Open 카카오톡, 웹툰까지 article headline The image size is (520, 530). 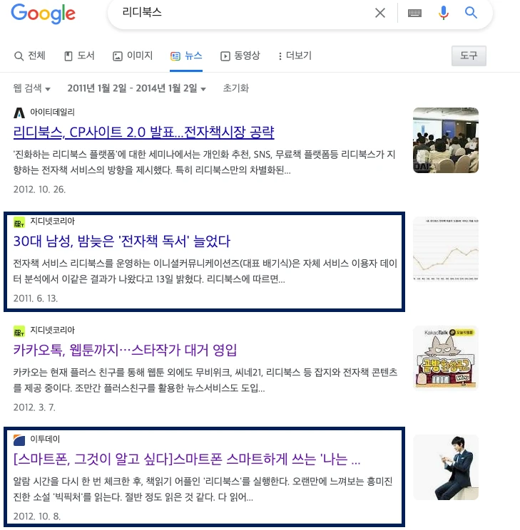[x=125, y=350]
